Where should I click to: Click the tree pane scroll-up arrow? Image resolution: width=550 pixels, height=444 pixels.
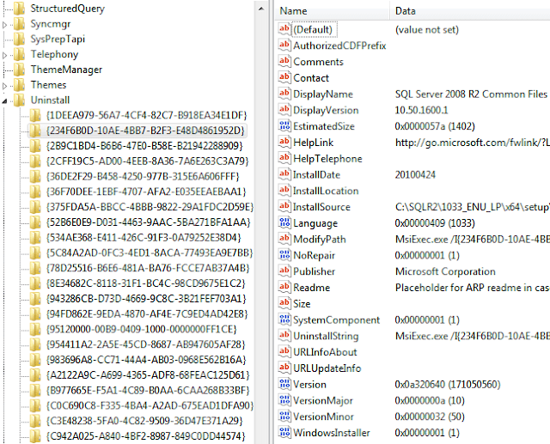(261, 9)
